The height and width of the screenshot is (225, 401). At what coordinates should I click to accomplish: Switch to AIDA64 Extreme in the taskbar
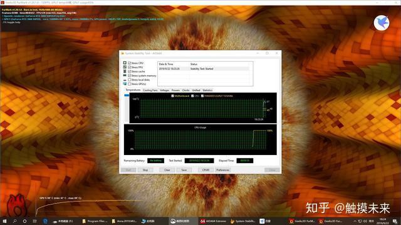(x=213, y=221)
